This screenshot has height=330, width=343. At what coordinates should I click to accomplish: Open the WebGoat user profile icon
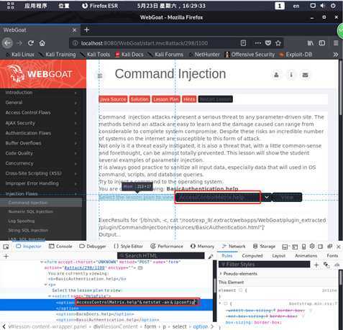click(276, 75)
